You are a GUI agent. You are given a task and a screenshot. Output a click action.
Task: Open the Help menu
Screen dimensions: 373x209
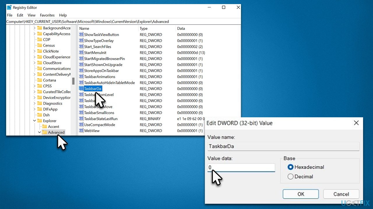(63, 15)
